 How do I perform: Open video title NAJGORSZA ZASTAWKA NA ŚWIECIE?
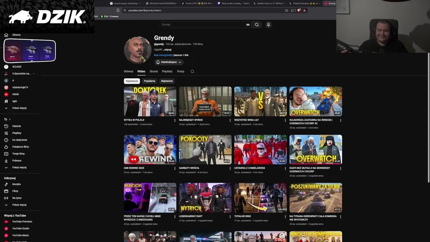point(311,122)
